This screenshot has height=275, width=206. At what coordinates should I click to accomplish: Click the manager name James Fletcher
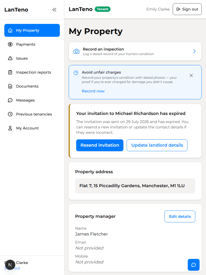click(91, 234)
